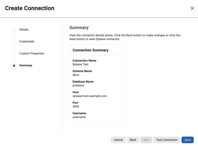The height and width of the screenshot is (146, 198).
Task: Click the Connection Summary card heading
Action: point(91,50)
